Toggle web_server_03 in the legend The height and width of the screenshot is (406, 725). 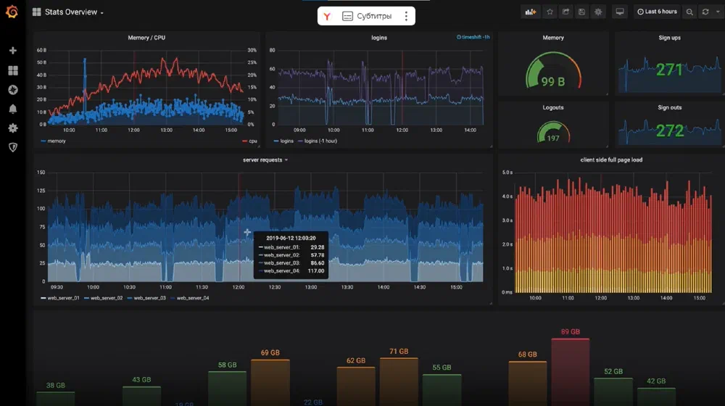[146, 298]
